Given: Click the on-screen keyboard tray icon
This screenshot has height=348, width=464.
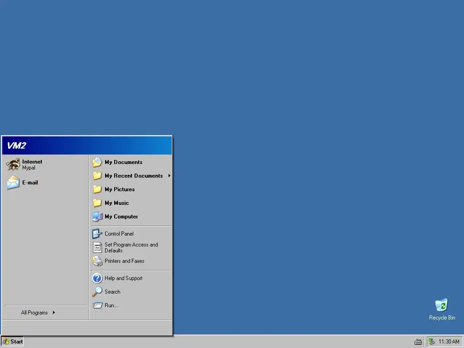Looking at the screenshot, I should (418, 342).
